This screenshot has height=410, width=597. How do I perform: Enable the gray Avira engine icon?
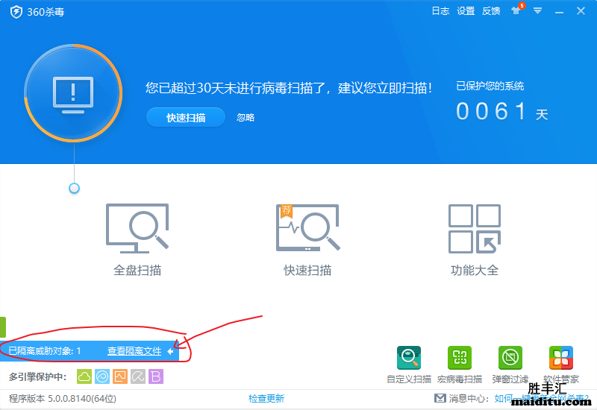click(138, 376)
